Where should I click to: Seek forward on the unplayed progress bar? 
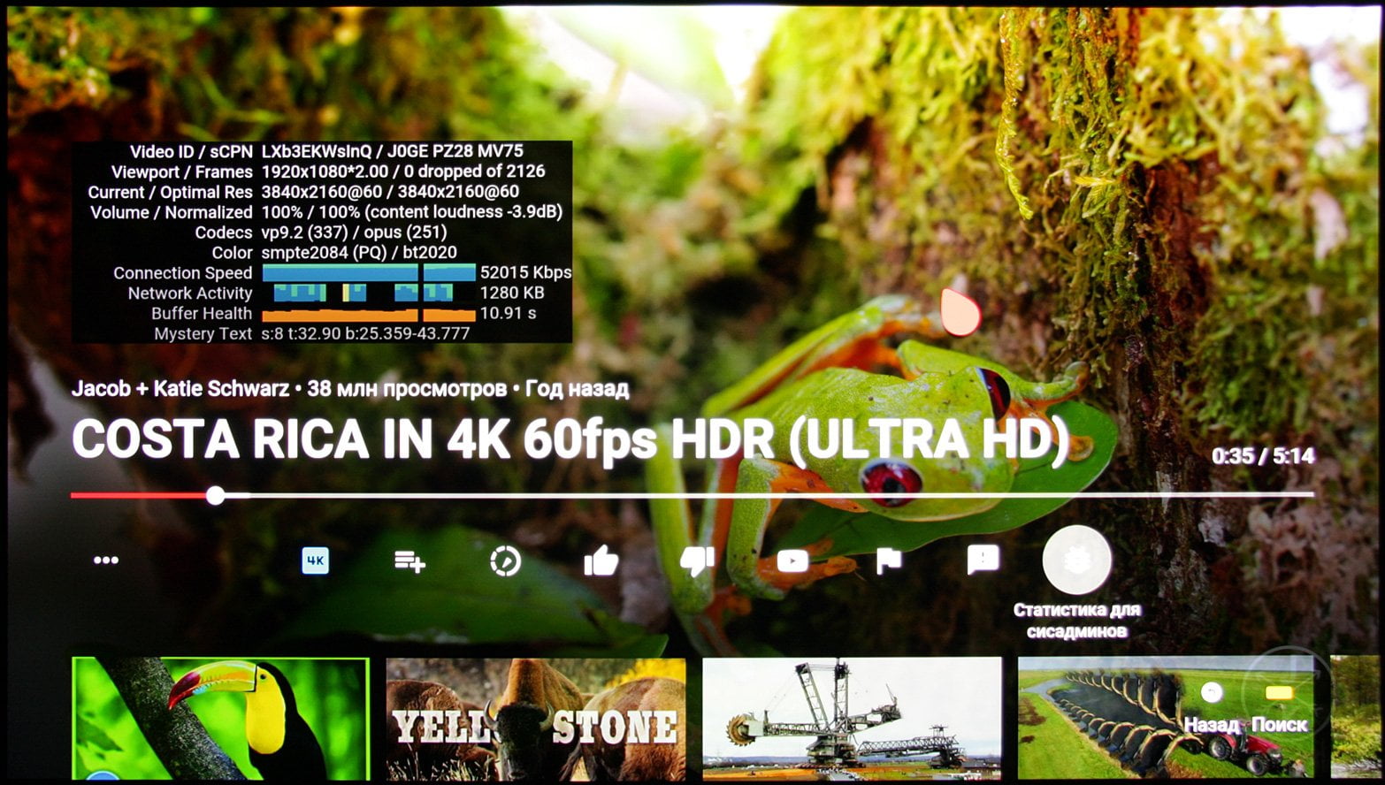tap(769, 495)
